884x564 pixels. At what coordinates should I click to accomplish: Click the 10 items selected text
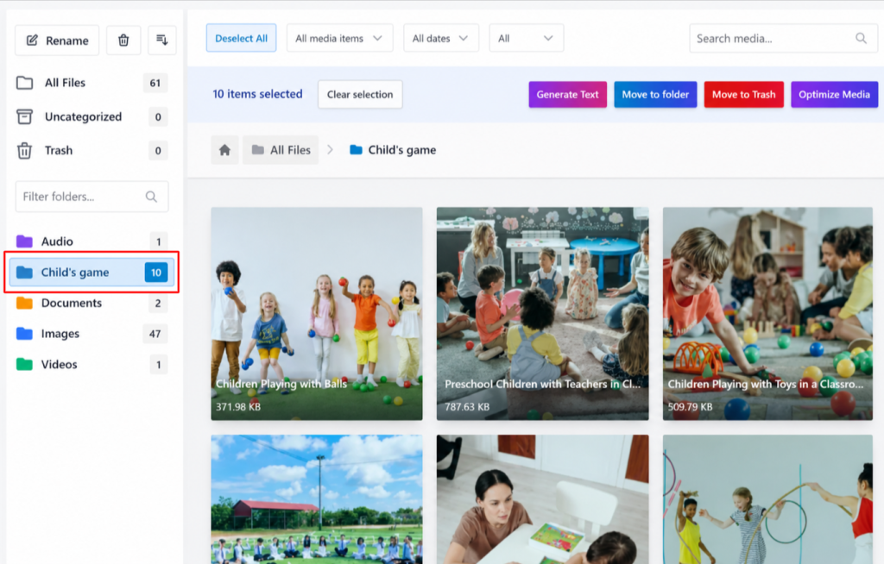257,94
